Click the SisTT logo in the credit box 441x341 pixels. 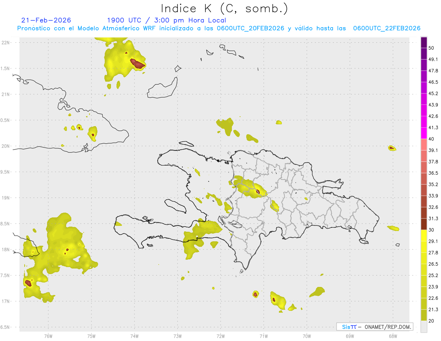(x=349, y=327)
